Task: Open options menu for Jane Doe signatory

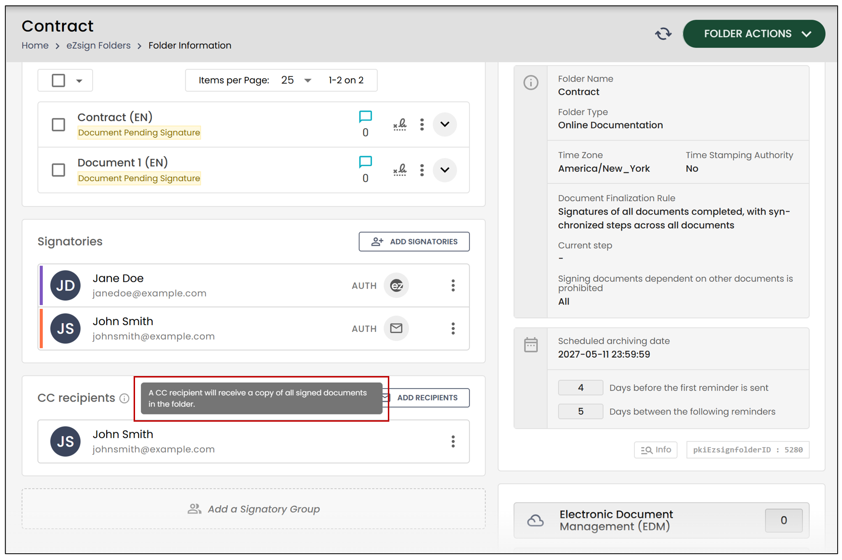Action: (x=453, y=286)
